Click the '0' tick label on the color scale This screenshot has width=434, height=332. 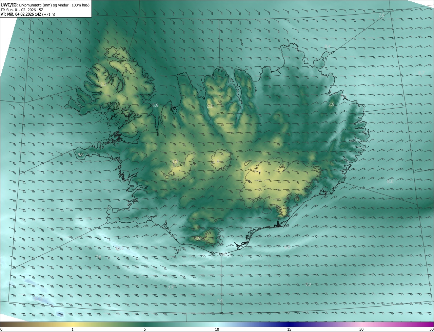coord(1,329)
